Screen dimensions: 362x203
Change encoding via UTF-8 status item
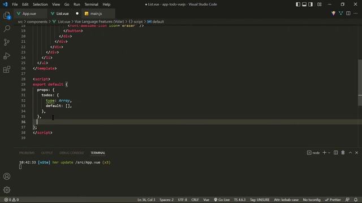coord(182,200)
